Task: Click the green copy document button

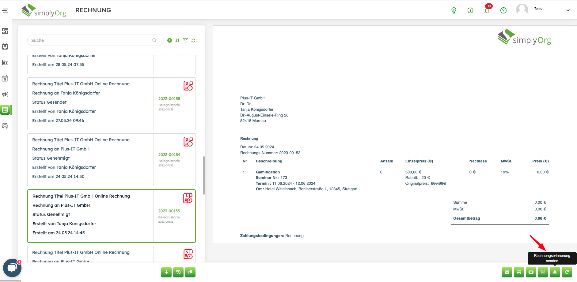Action: click(190, 272)
